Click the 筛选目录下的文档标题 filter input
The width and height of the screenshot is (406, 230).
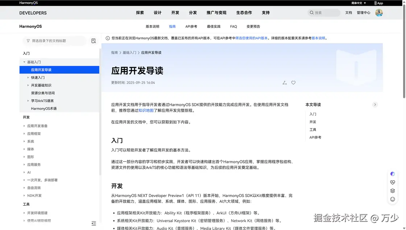tap(54, 41)
